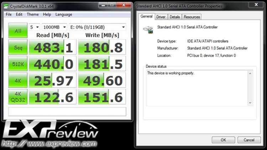The width and height of the screenshot is (267, 150).
Task: Select the 4K QD32 read result 122.6
Action: (52, 97)
